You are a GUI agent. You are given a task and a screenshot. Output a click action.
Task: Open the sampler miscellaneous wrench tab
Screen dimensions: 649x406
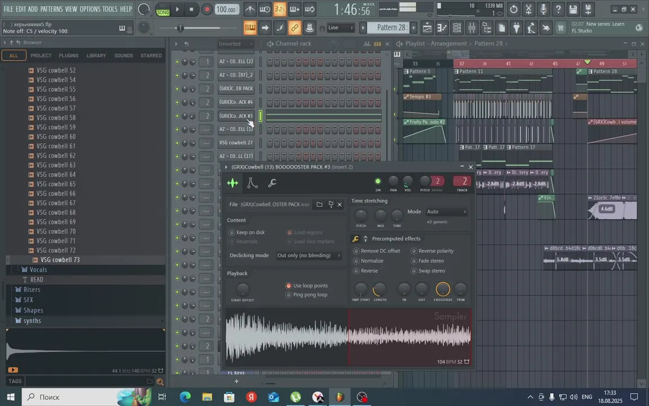pyautogui.click(x=272, y=183)
